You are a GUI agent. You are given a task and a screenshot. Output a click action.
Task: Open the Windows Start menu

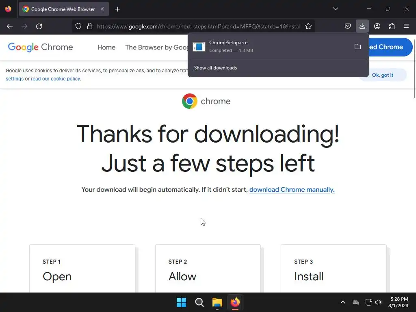coord(182,302)
